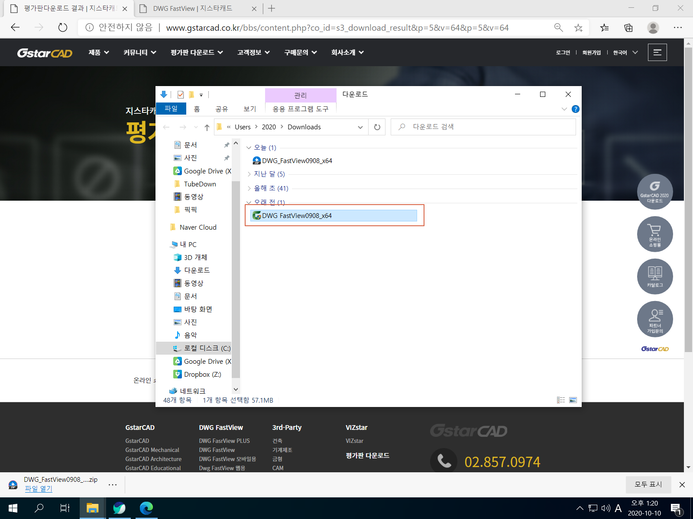693x519 pixels.
Task: Click DWG FastView 모바일용 footer link
Action: (x=228, y=459)
